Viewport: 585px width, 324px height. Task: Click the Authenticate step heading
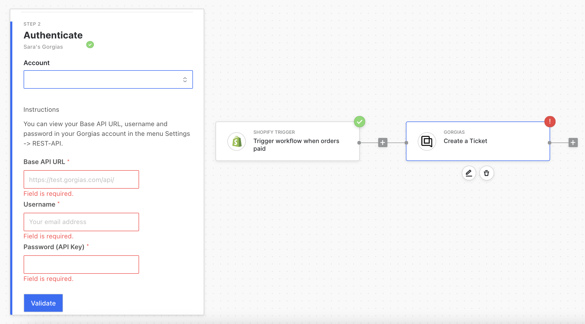pyautogui.click(x=53, y=35)
